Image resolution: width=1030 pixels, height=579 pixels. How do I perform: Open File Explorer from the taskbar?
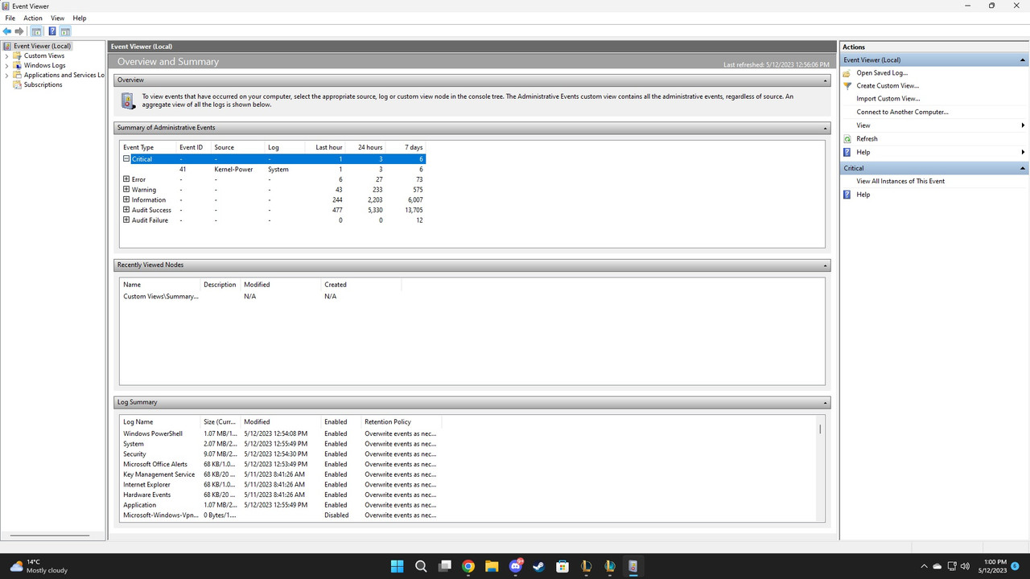492,566
